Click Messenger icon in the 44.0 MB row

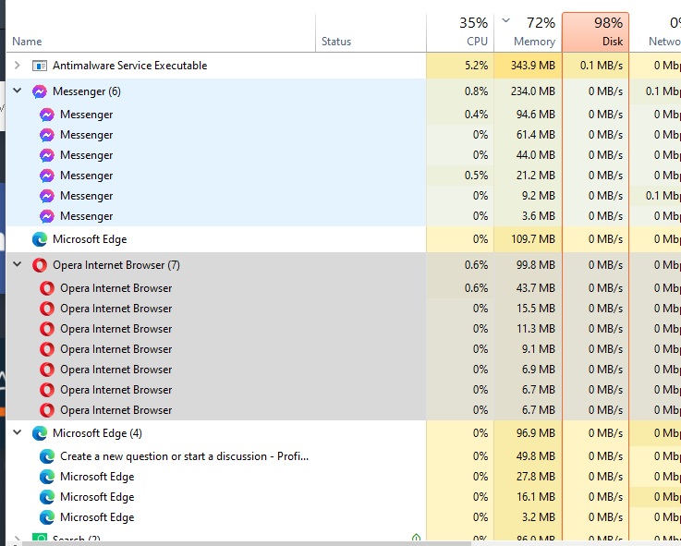[47, 155]
